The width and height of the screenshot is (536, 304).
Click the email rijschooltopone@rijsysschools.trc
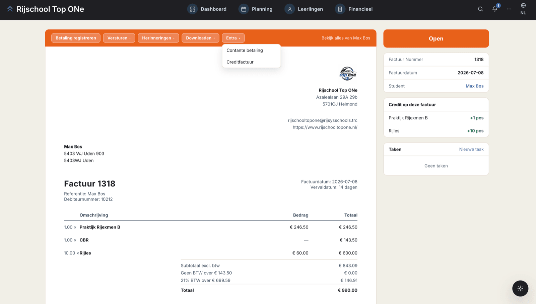[323, 120]
